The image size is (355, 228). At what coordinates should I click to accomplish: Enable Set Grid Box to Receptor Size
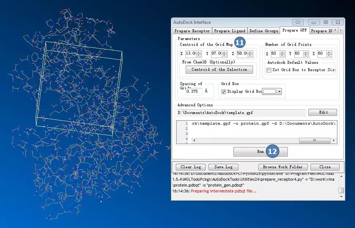point(269,70)
